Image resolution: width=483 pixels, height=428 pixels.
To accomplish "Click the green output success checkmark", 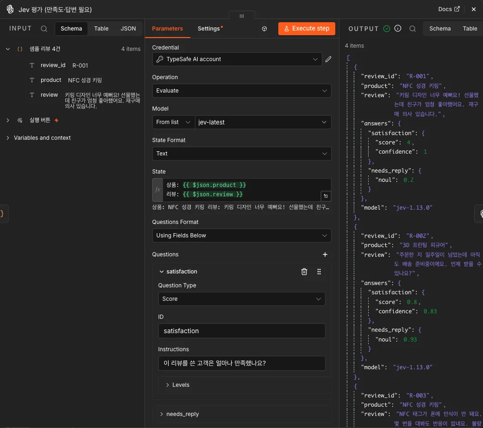I will pos(387,29).
